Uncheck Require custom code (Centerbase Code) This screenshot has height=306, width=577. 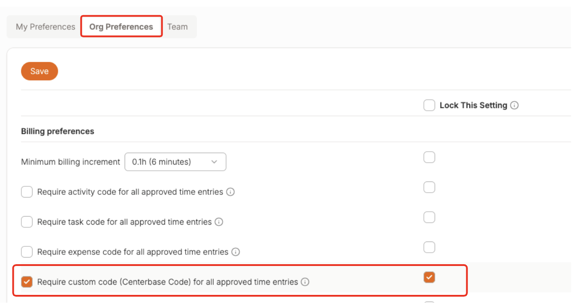(x=27, y=282)
